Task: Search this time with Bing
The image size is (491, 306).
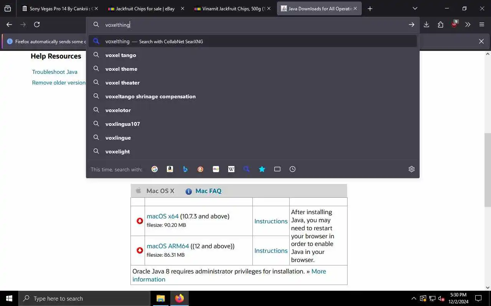Action: [x=185, y=169]
